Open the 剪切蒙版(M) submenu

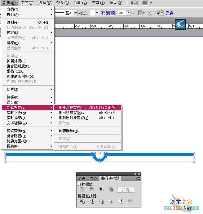[28, 131]
